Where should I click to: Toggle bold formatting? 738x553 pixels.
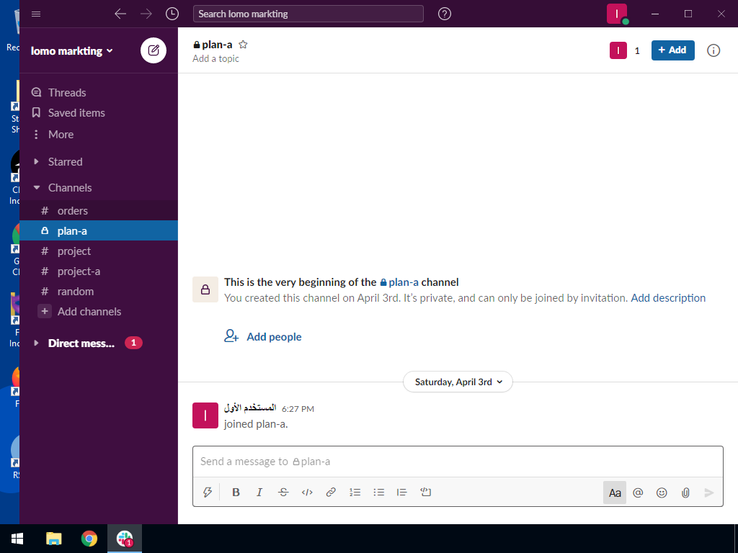236,493
